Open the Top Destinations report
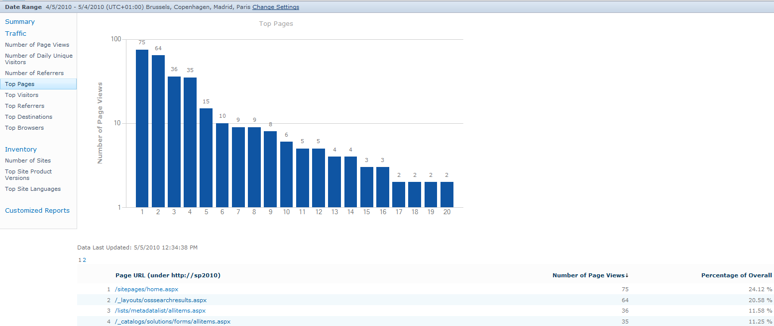Screen dimensions: 774x326 pyautogui.click(x=28, y=117)
